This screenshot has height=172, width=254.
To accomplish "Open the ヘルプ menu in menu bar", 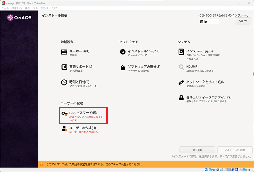I will [x=54, y=8].
